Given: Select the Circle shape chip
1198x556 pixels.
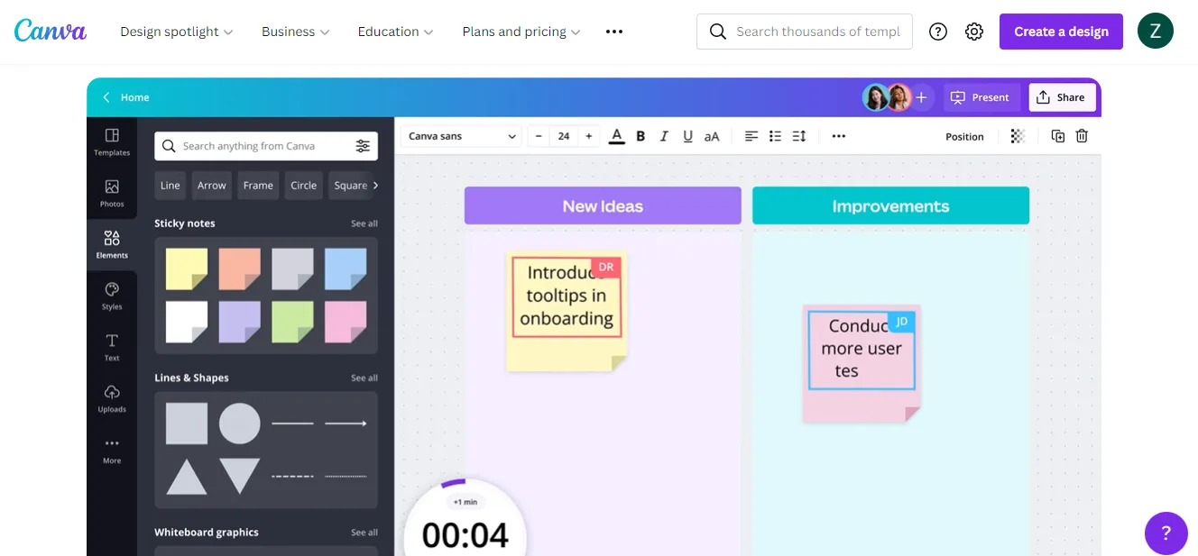Looking at the screenshot, I should coord(304,185).
